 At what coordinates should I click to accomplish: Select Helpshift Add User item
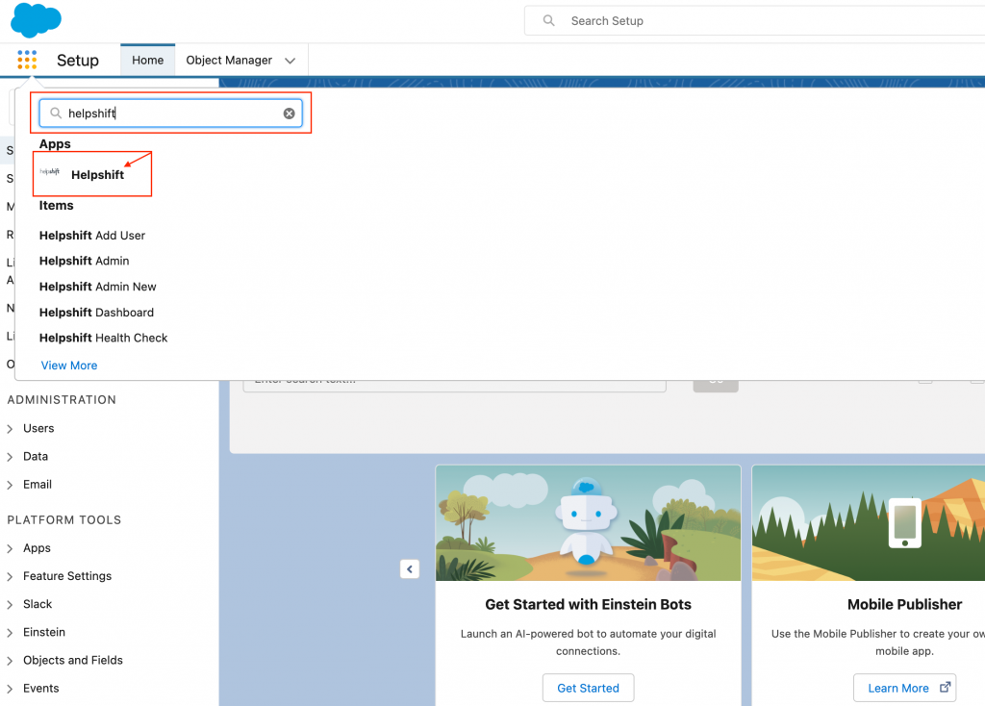92,236
